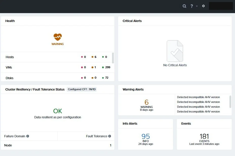Select the VMs health row label
The width and height of the screenshot is (235, 156).
click(9, 68)
